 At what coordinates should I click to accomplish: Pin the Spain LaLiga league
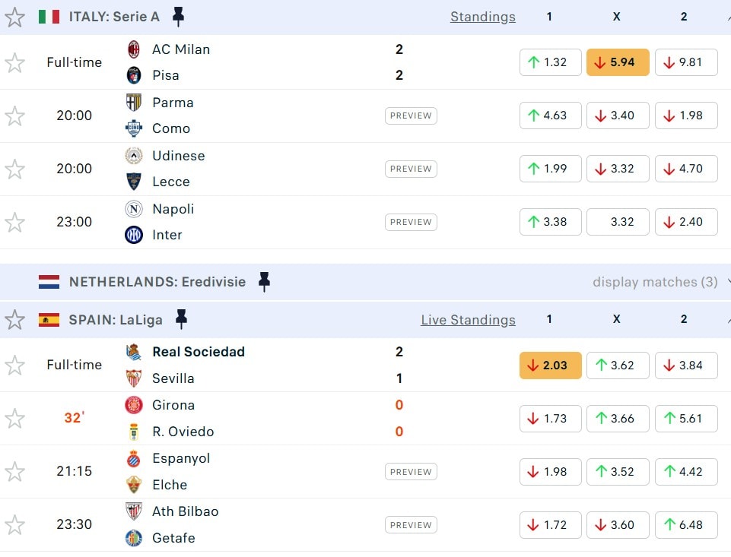pos(181,319)
